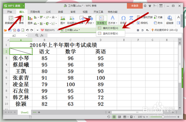Click the hyperlink (超链接) icon
186x122 pixels.
[x=170, y=20]
